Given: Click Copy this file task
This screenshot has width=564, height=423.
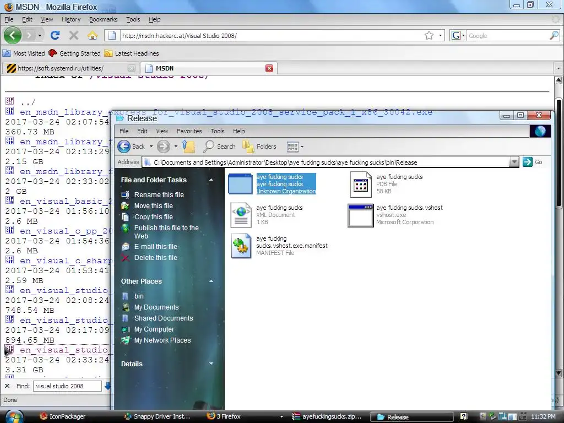Looking at the screenshot, I should [x=154, y=217].
